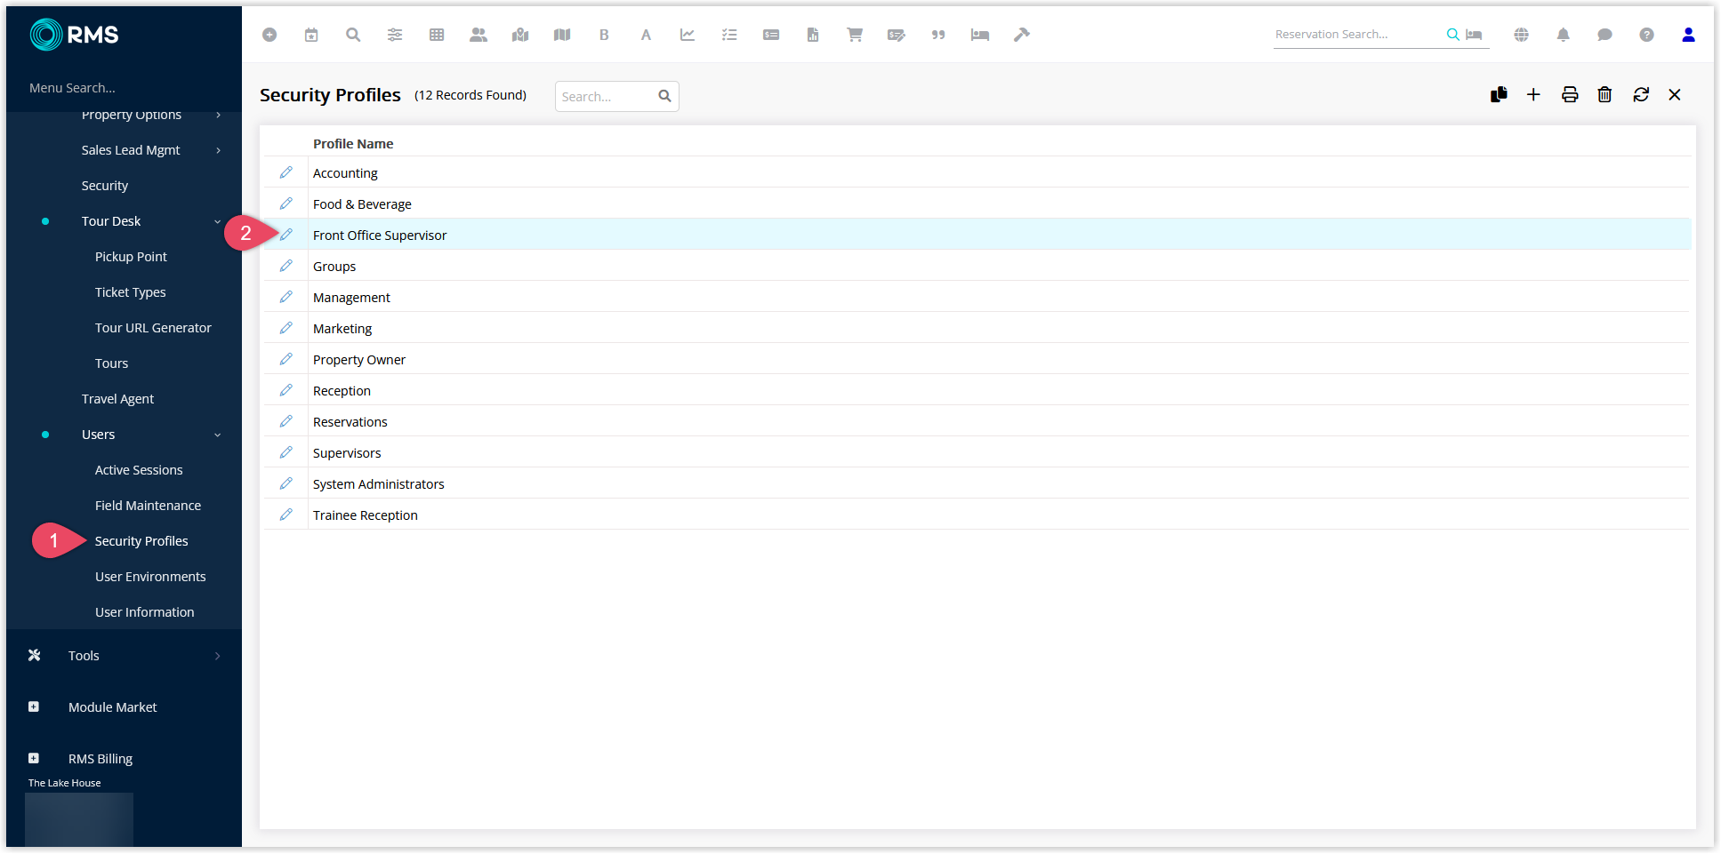The image size is (1721, 854).
Task: Edit the System Administrators profile pencil
Action: tap(285, 483)
